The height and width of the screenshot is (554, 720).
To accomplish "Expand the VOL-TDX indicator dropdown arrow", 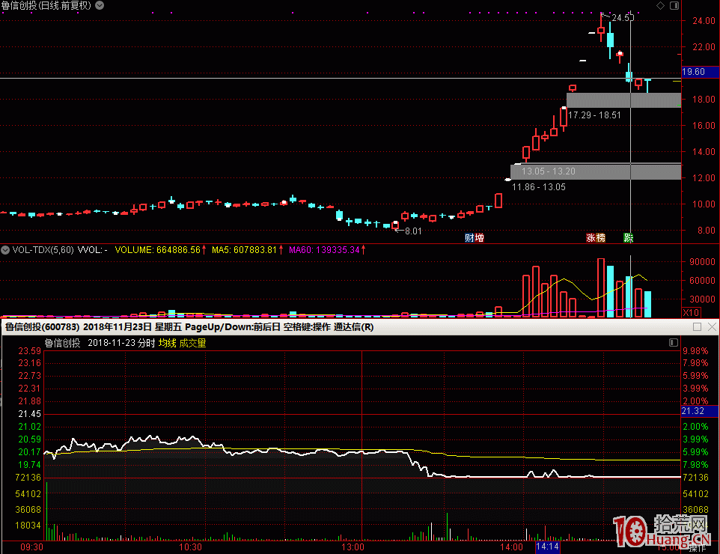I will [6, 250].
